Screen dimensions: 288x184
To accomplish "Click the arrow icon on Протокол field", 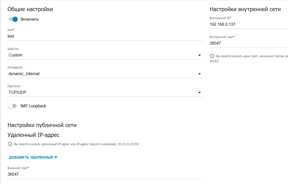I will (x=200, y=93).
